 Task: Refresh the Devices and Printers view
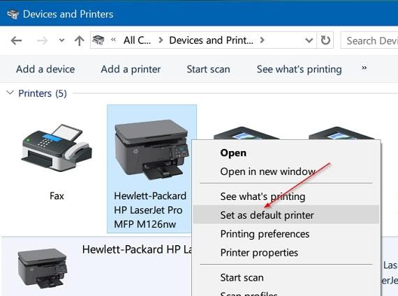pos(325,40)
